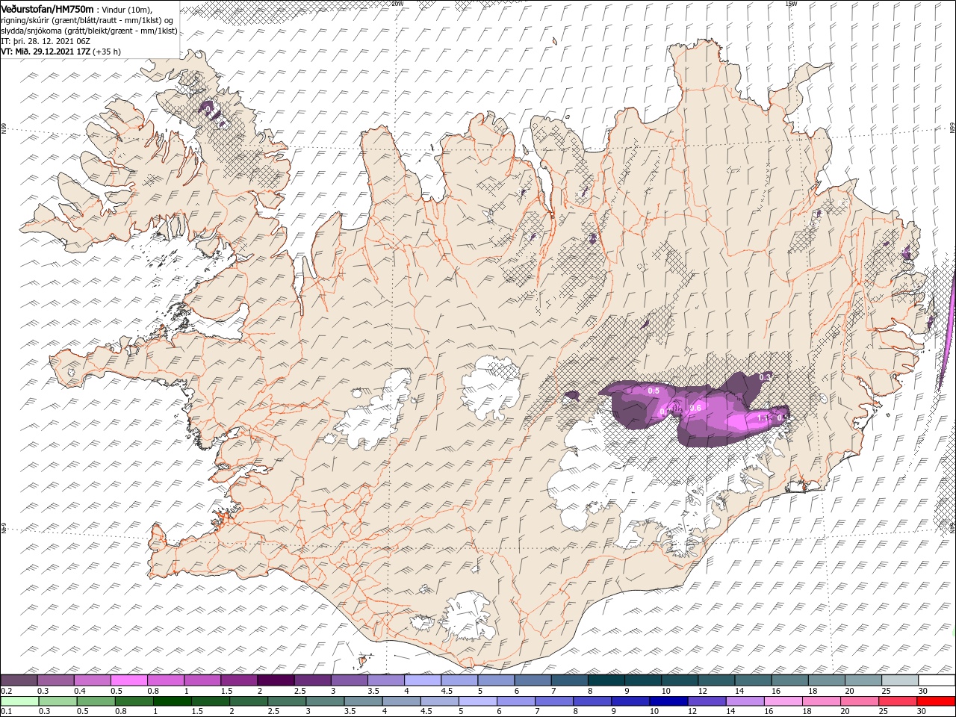Screen dimensions: 956x717
Task: Select light lavender snow swatch between 4 and 4.5
Action: point(423,680)
